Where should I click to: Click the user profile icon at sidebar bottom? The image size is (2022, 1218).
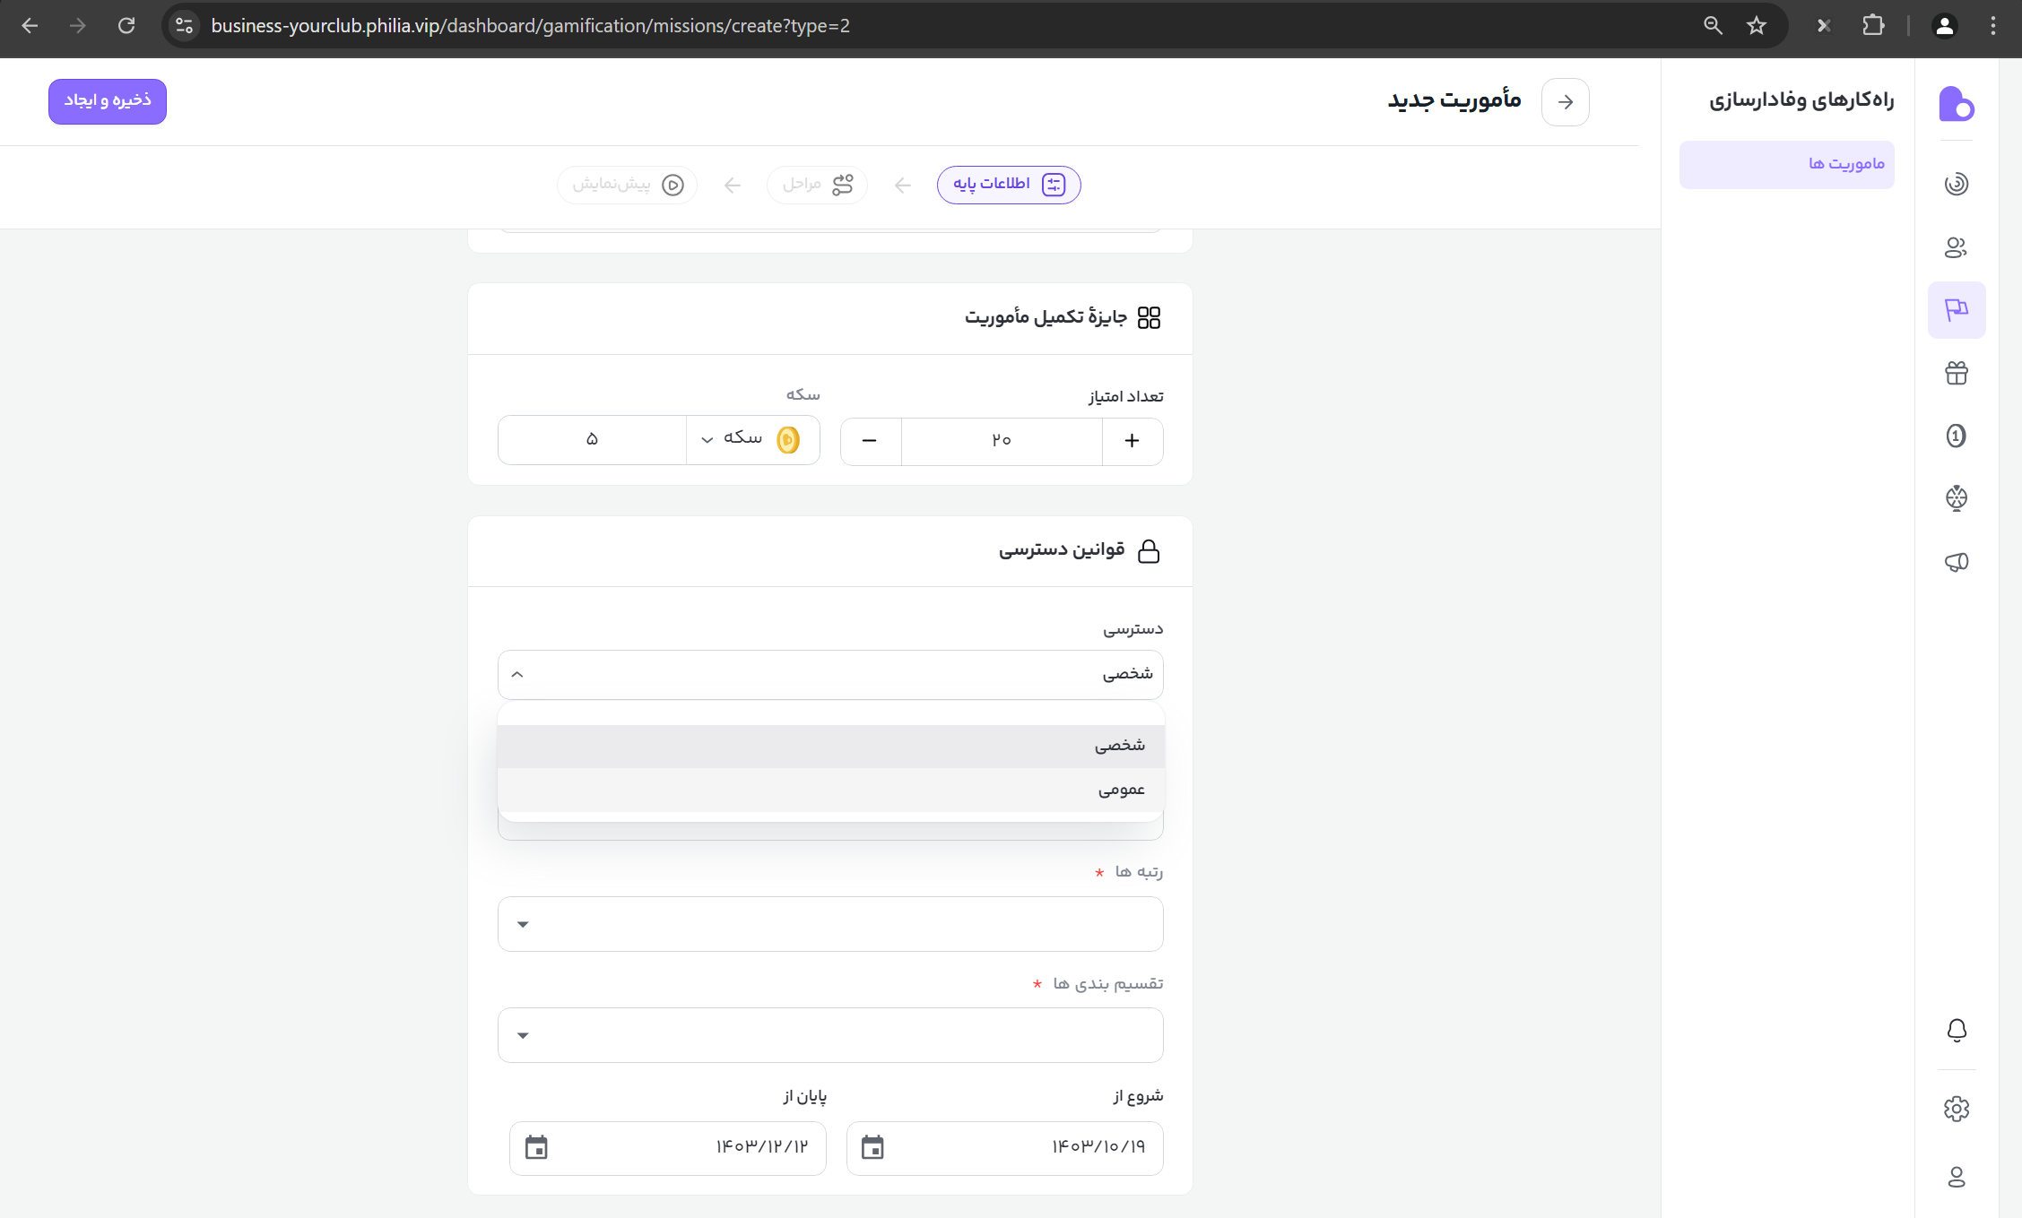click(x=1956, y=1177)
